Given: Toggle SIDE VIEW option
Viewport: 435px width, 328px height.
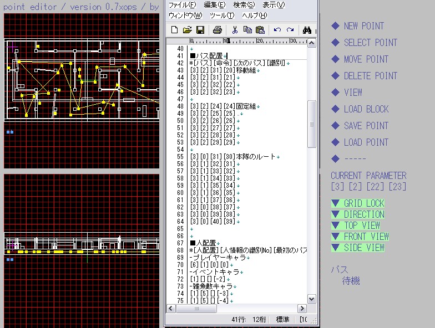Looking at the screenshot, I should click(x=357, y=247).
